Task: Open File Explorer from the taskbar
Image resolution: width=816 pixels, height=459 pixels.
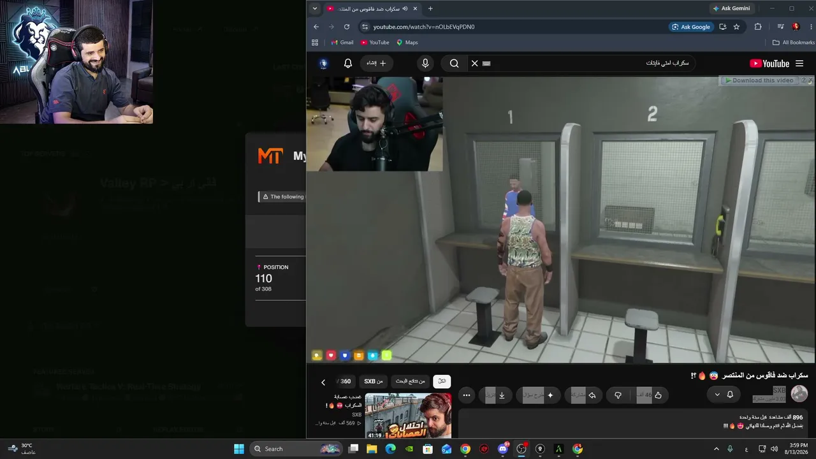Action: [372, 449]
